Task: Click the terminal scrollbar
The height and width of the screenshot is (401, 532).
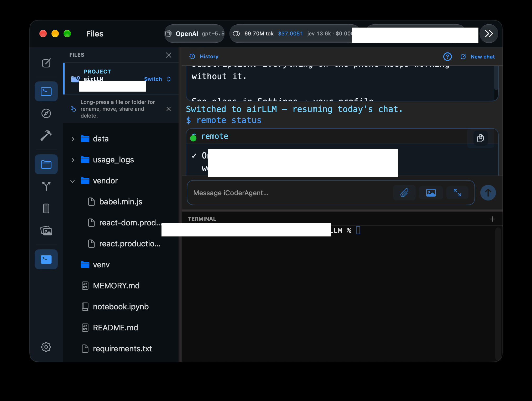Action: 498,294
